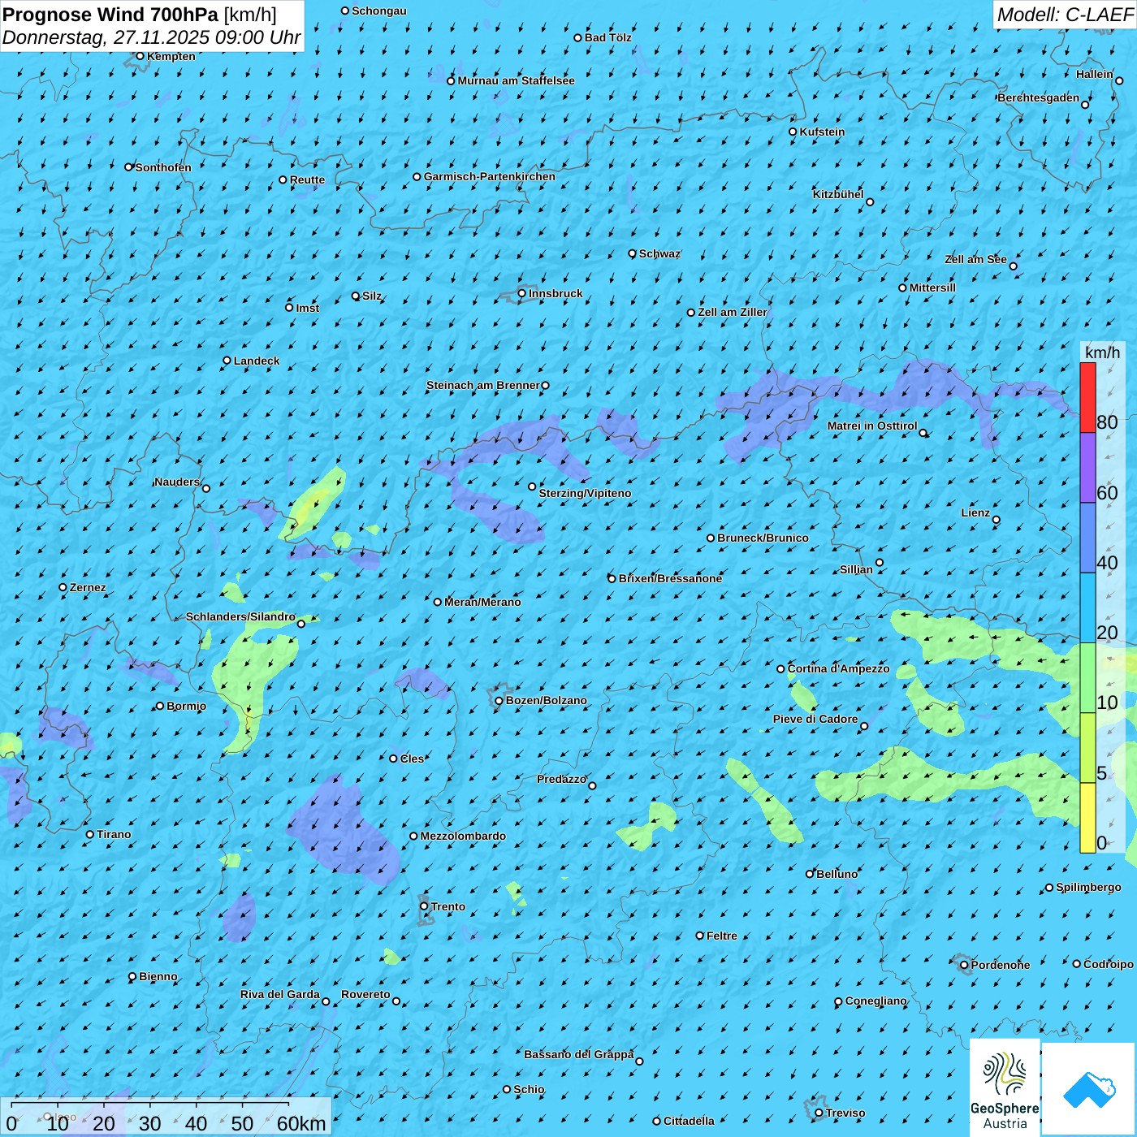This screenshot has height=1137, width=1137.
Task: Click the 'Modell: C-LAEF' label
Action: pyautogui.click(x=1065, y=15)
